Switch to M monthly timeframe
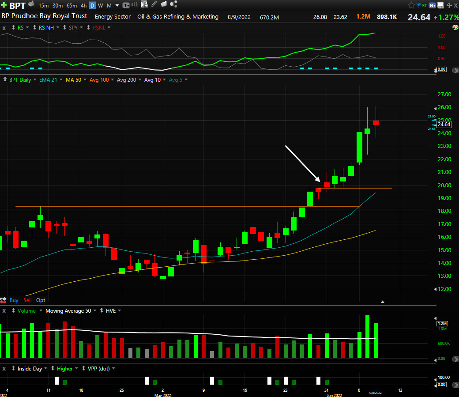Screen dimensions: 459x397 pyautogui.click(x=109, y=6)
